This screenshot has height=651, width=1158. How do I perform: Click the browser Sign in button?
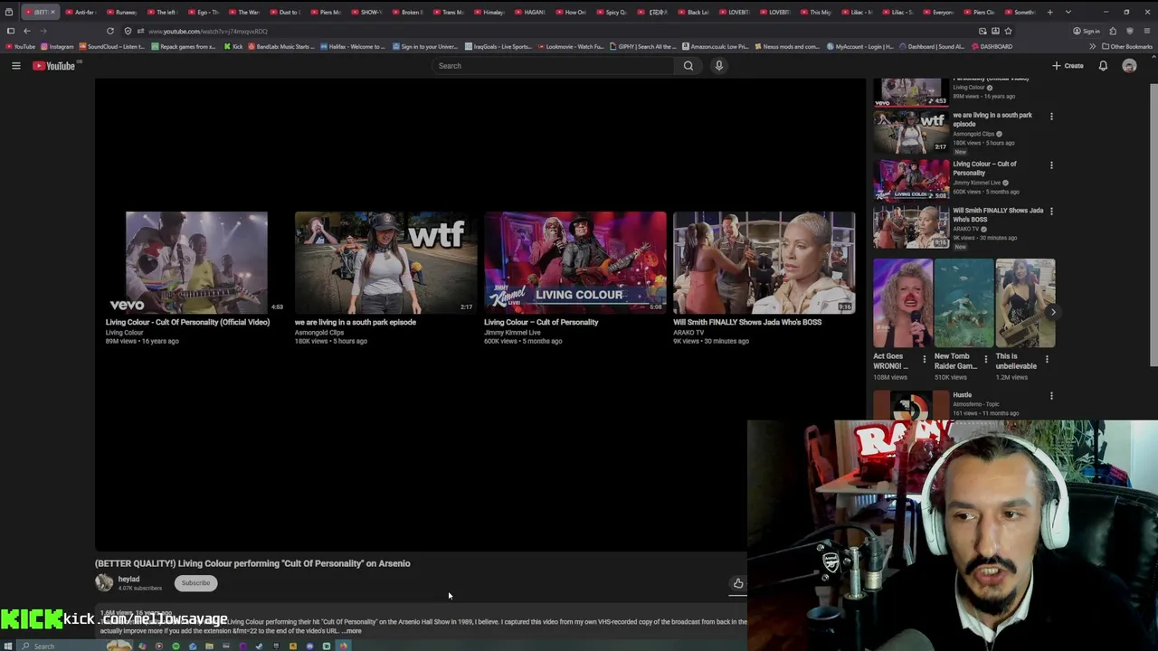(x=1087, y=31)
